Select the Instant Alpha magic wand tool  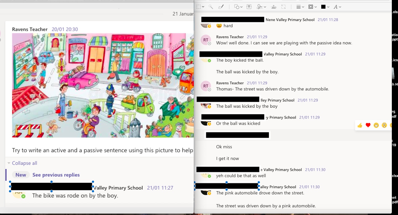[x=211, y=7]
